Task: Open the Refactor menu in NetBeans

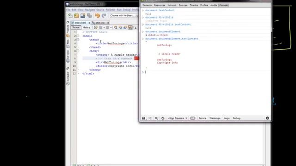Action: coord(110,10)
